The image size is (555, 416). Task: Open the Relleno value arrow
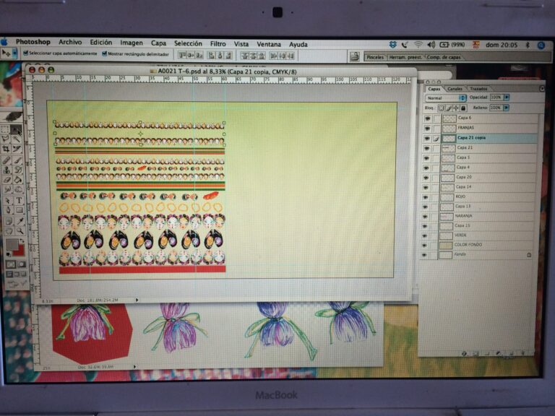coord(507,108)
